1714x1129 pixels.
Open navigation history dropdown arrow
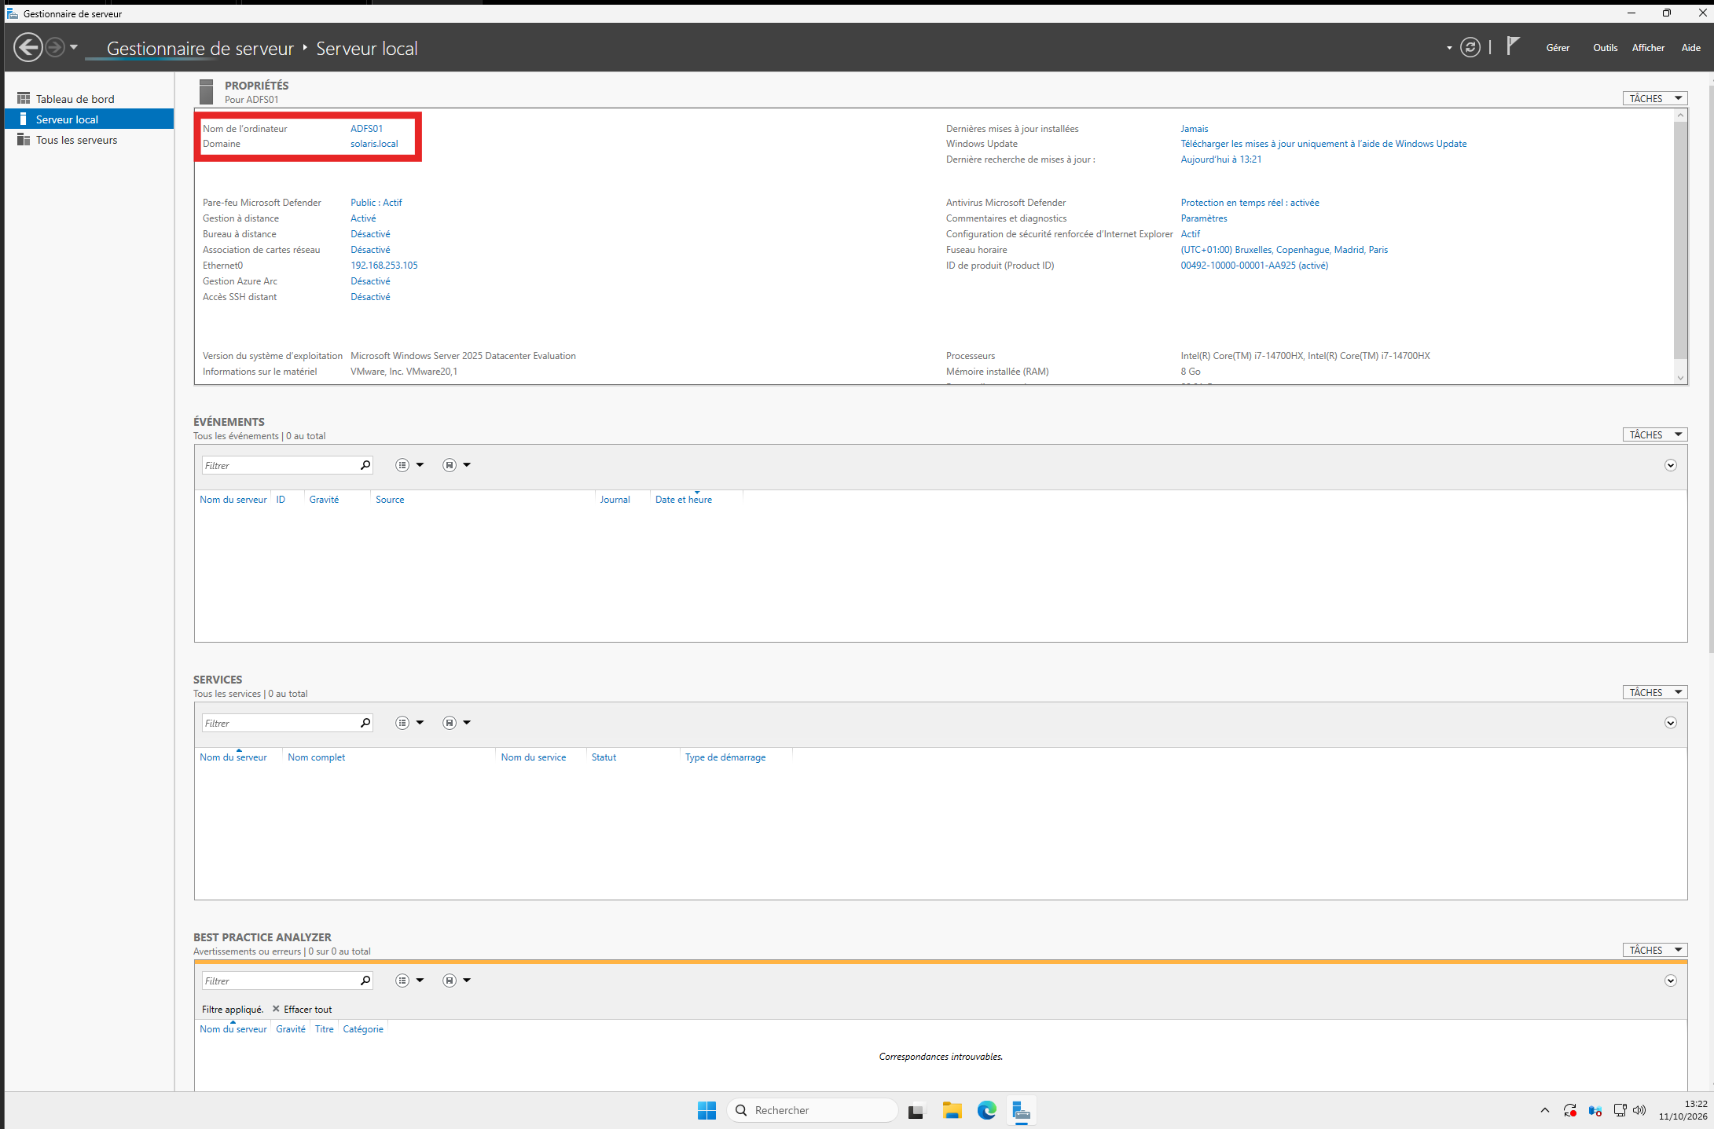pos(74,48)
